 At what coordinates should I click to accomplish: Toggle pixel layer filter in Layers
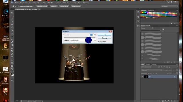click(x=159, y=67)
